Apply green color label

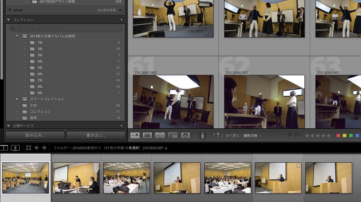(x=351, y=136)
